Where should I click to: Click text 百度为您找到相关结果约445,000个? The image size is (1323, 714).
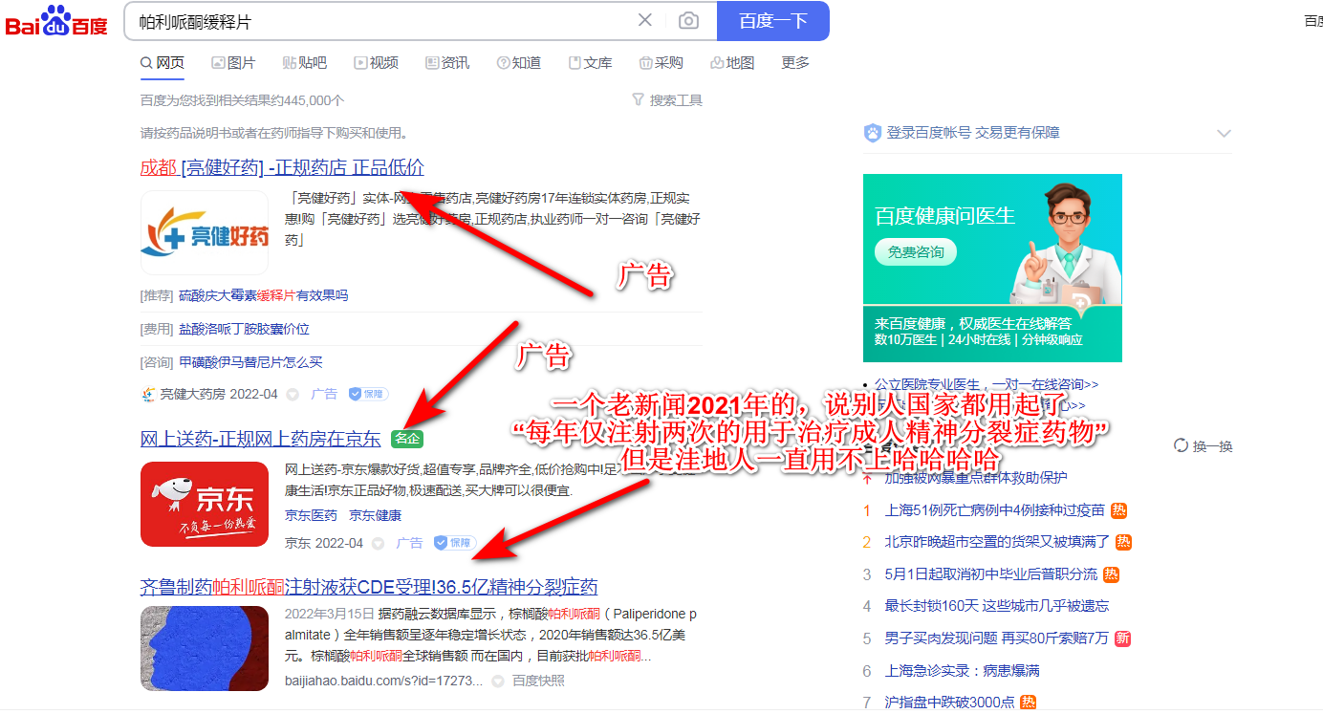click(x=242, y=100)
